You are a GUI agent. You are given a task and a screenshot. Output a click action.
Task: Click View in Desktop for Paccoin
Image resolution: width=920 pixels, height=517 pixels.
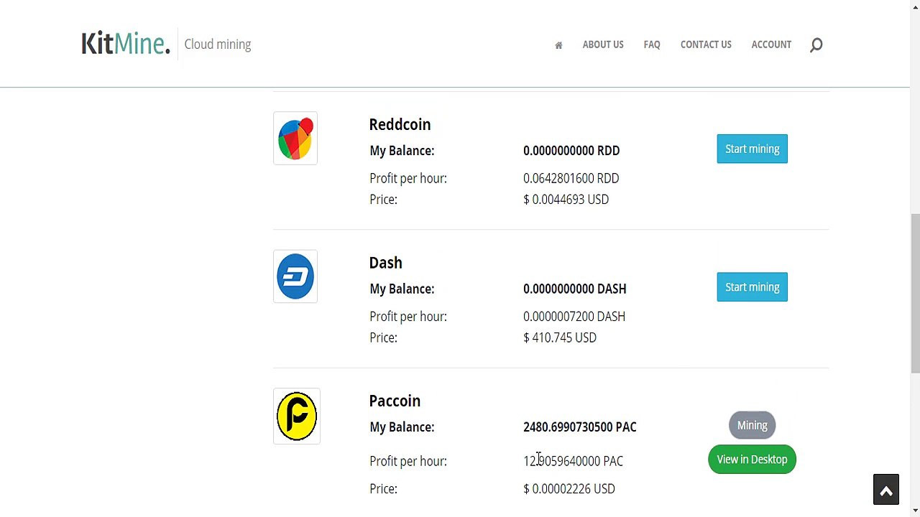point(752,460)
